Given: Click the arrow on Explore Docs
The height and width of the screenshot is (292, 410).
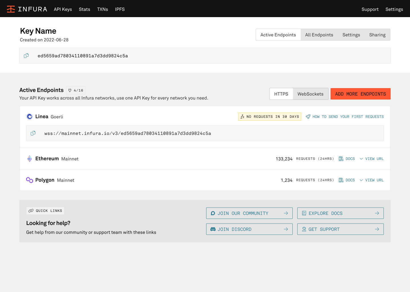Looking at the screenshot, I should pyautogui.click(x=377, y=213).
